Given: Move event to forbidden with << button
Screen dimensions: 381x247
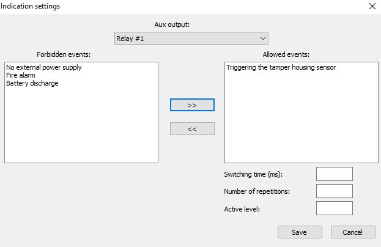Looking at the screenshot, I should point(192,129).
